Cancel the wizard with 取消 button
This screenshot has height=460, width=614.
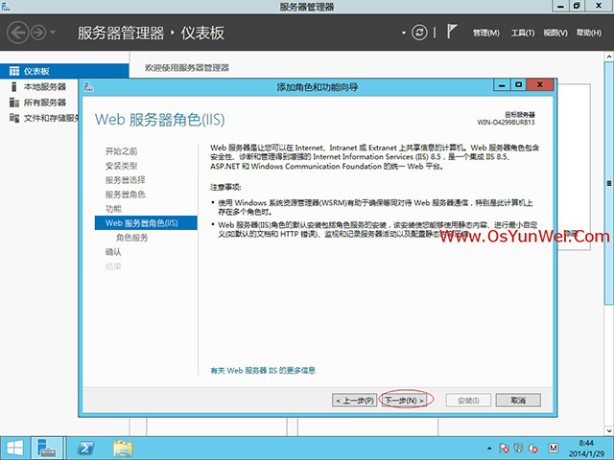(518, 400)
